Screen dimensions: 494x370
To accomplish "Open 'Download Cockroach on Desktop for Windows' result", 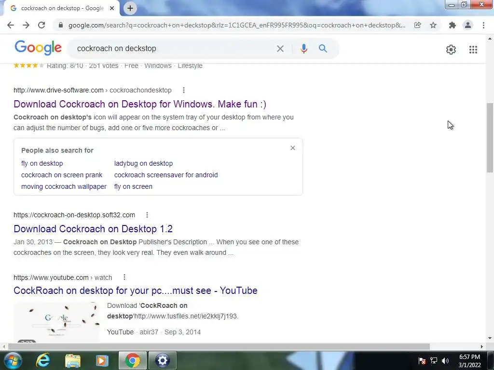I will (140, 104).
